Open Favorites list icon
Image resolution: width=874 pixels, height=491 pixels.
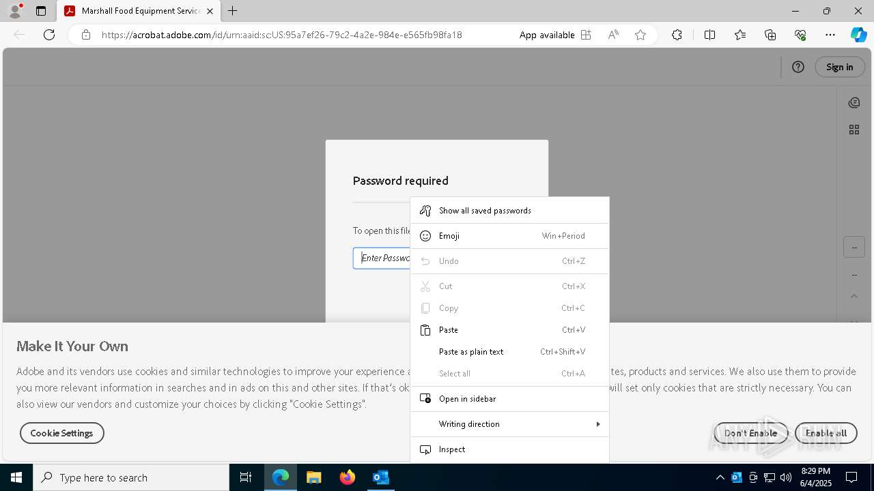pyautogui.click(x=740, y=35)
